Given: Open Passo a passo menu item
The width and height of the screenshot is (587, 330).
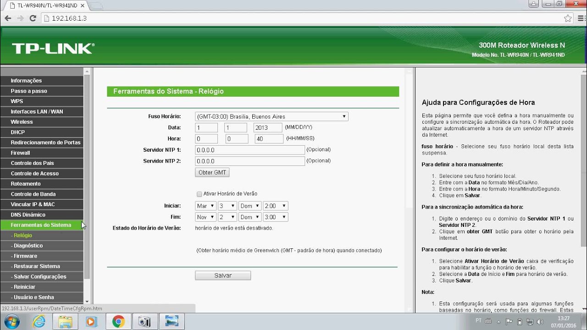Looking at the screenshot, I should pyautogui.click(x=42, y=91).
